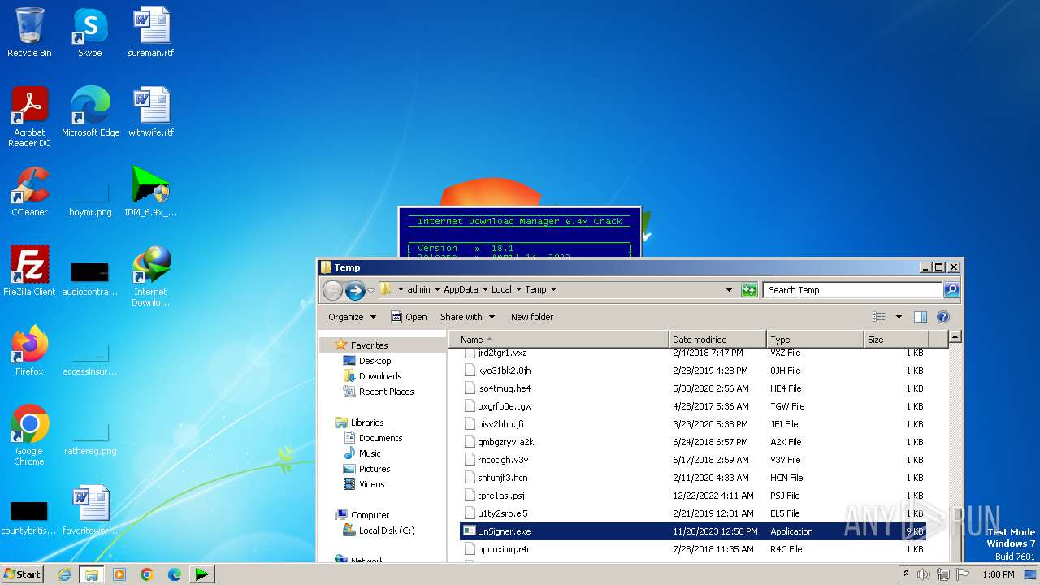Launch Firefox desktop shortcut
The width and height of the screenshot is (1040, 585).
(x=29, y=350)
